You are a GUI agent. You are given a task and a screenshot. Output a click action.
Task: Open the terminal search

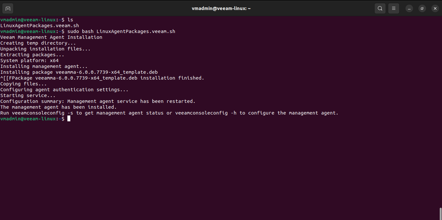tap(380, 8)
